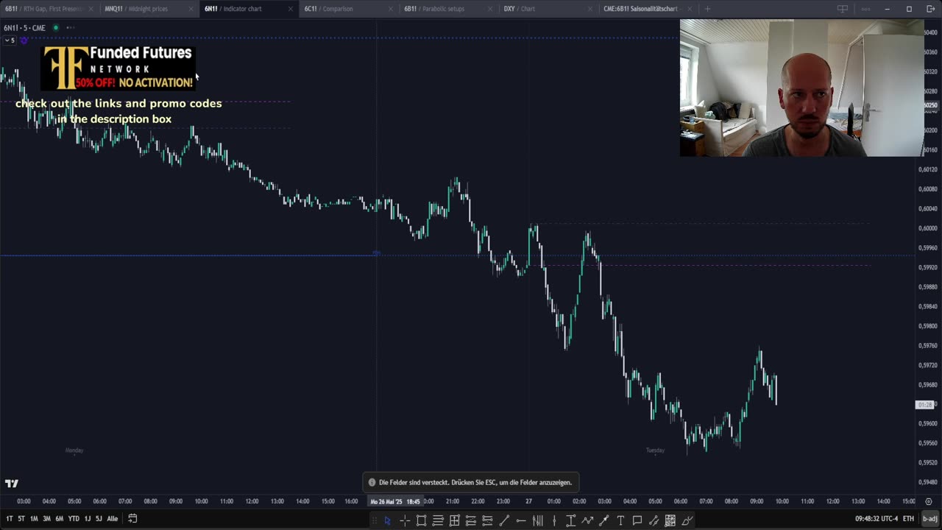Select the rectangle drawing tool
The image size is (942, 530).
point(421,520)
